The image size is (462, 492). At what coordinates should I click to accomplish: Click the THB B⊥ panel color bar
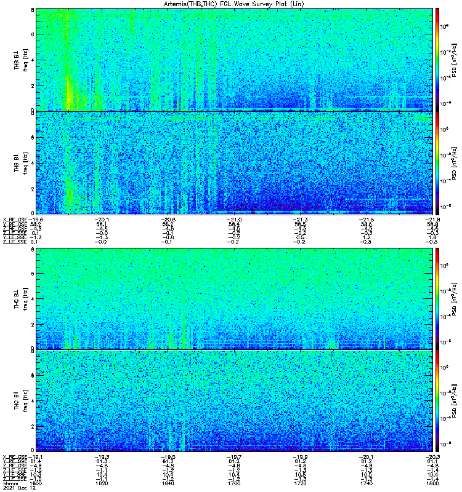(437, 60)
